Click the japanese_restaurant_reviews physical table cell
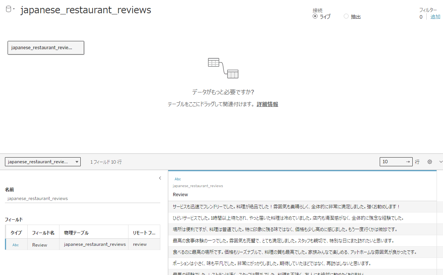Viewport: 443px width, 275px height. coord(94,244)
